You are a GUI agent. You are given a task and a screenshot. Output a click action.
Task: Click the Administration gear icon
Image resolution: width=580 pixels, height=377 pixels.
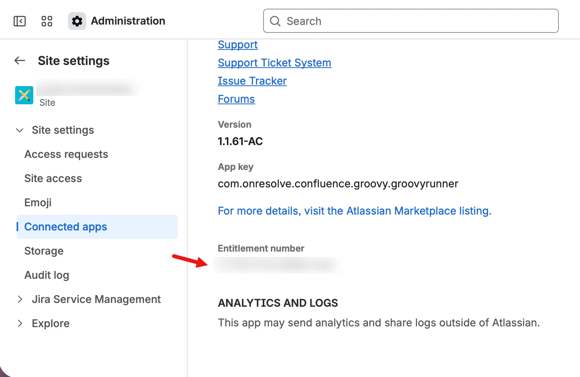click(x=77, y=21)
